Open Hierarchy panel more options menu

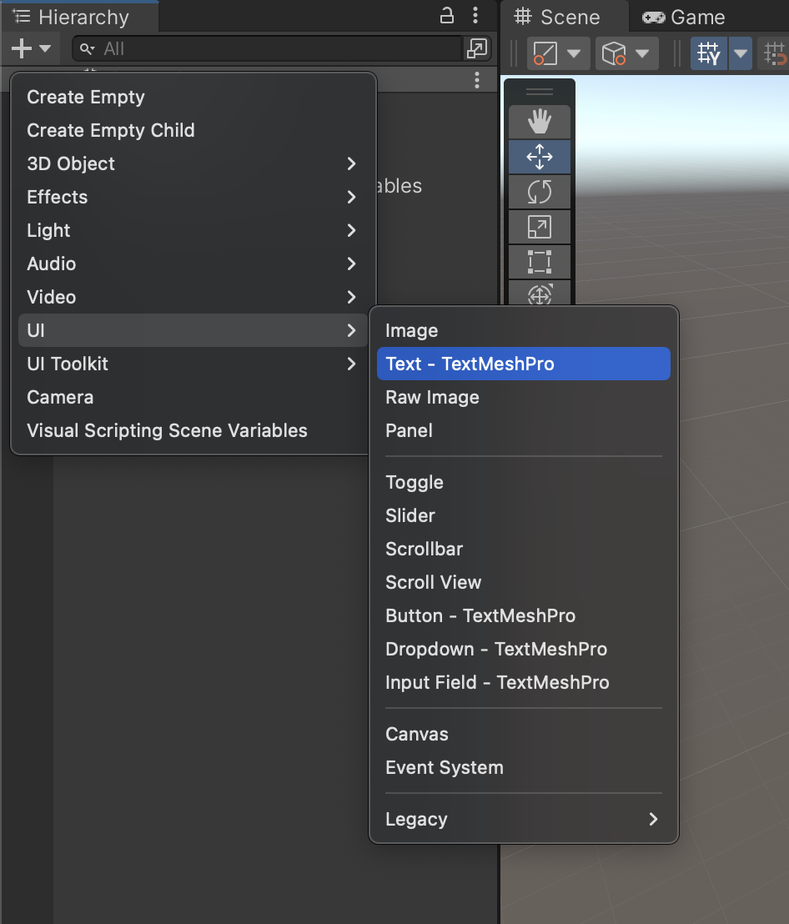pos(475,16)
